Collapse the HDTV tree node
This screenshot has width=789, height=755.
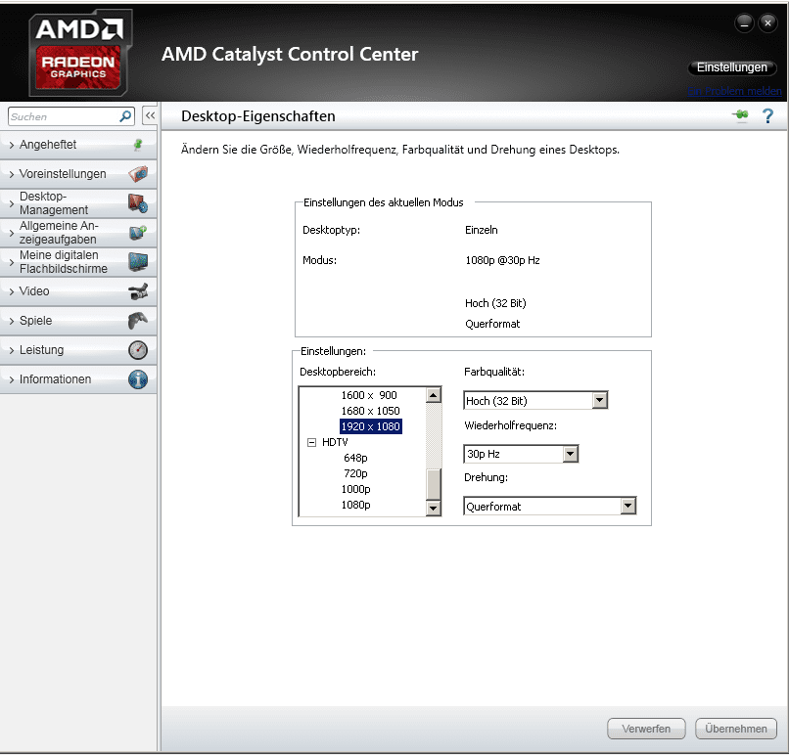(311, 442)
